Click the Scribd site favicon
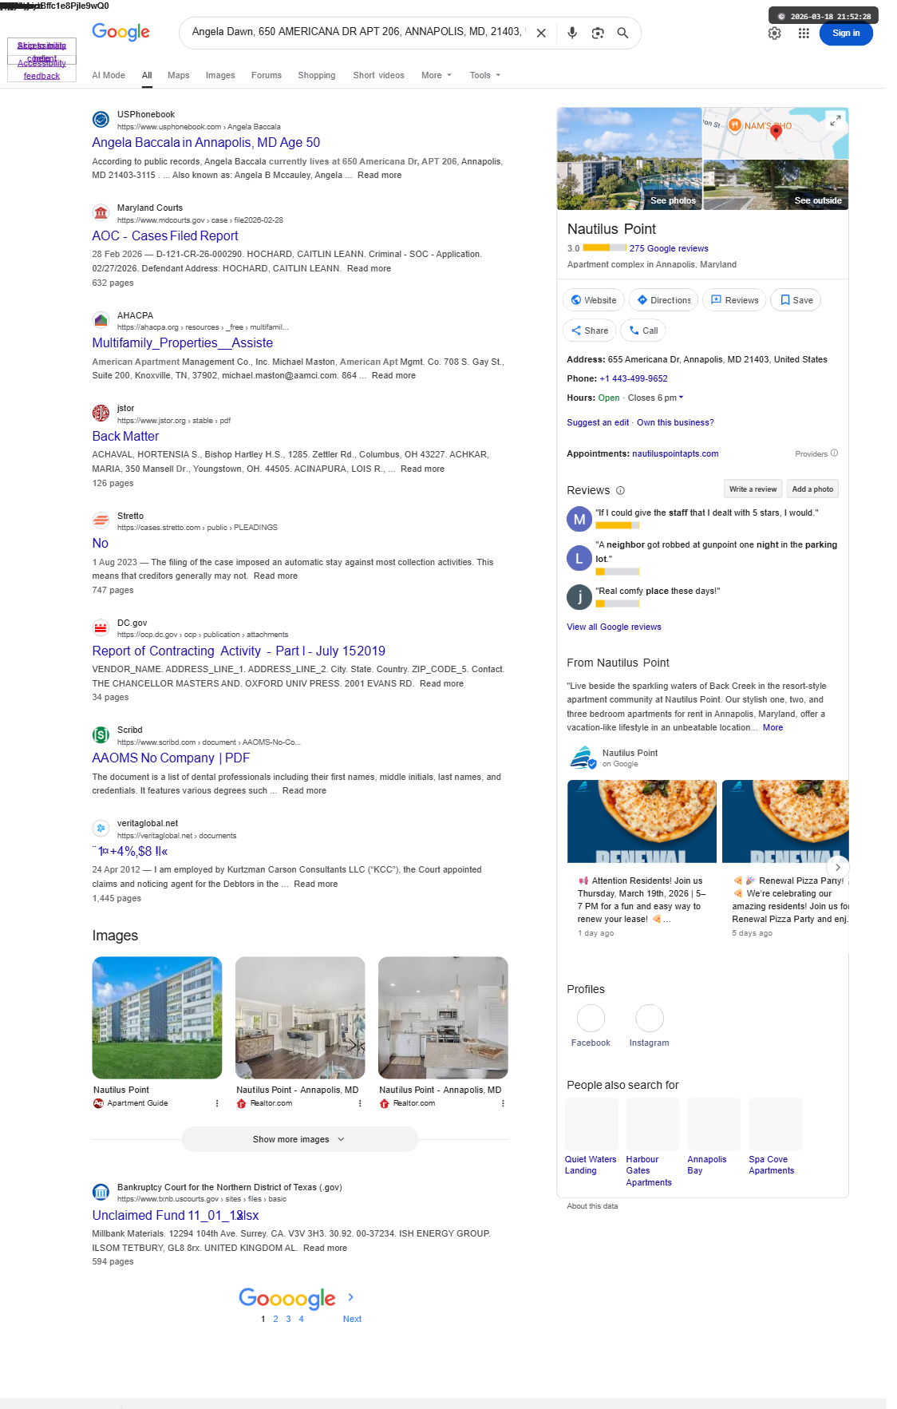Viewport: 897px width, 1409px height. (101, 735)
